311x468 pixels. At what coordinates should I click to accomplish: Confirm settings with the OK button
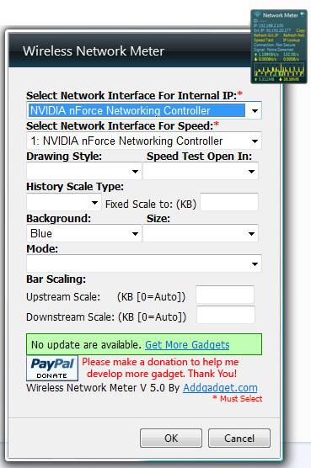click(171, 439)
